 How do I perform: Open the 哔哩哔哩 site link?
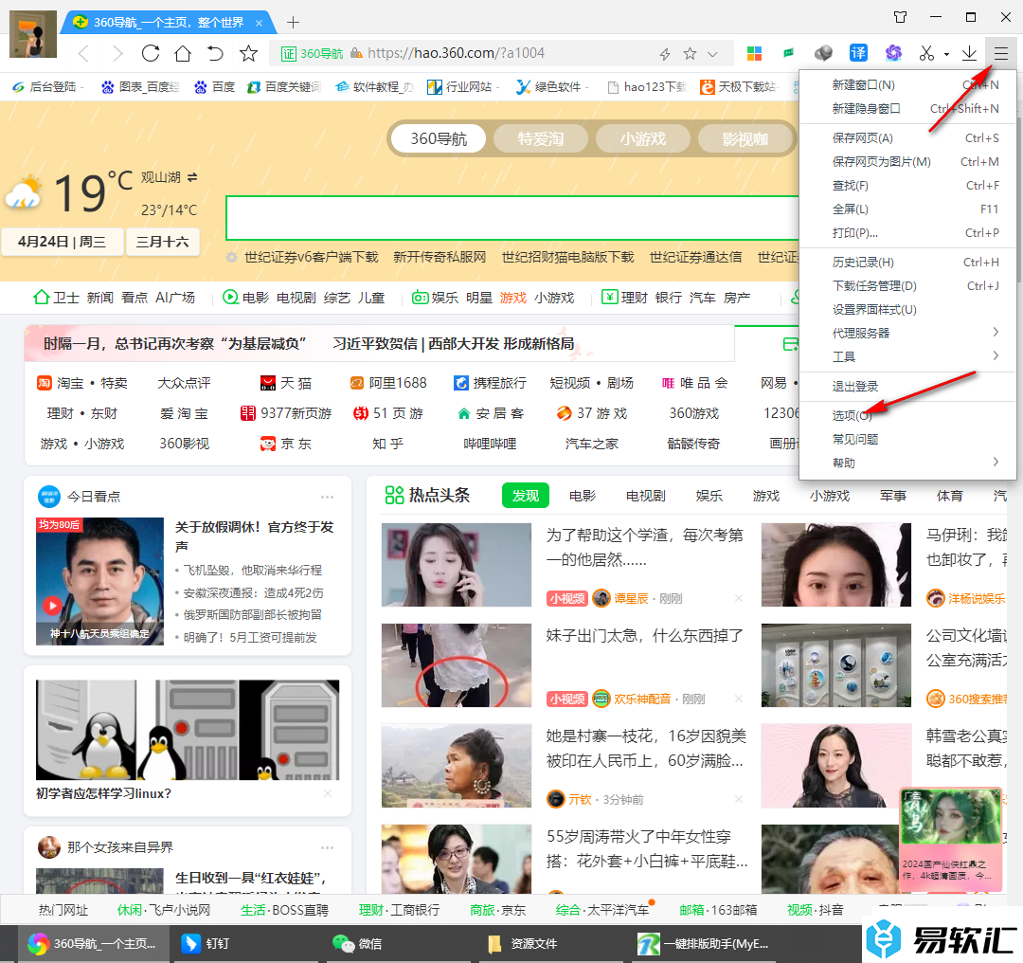pos(490,444)
